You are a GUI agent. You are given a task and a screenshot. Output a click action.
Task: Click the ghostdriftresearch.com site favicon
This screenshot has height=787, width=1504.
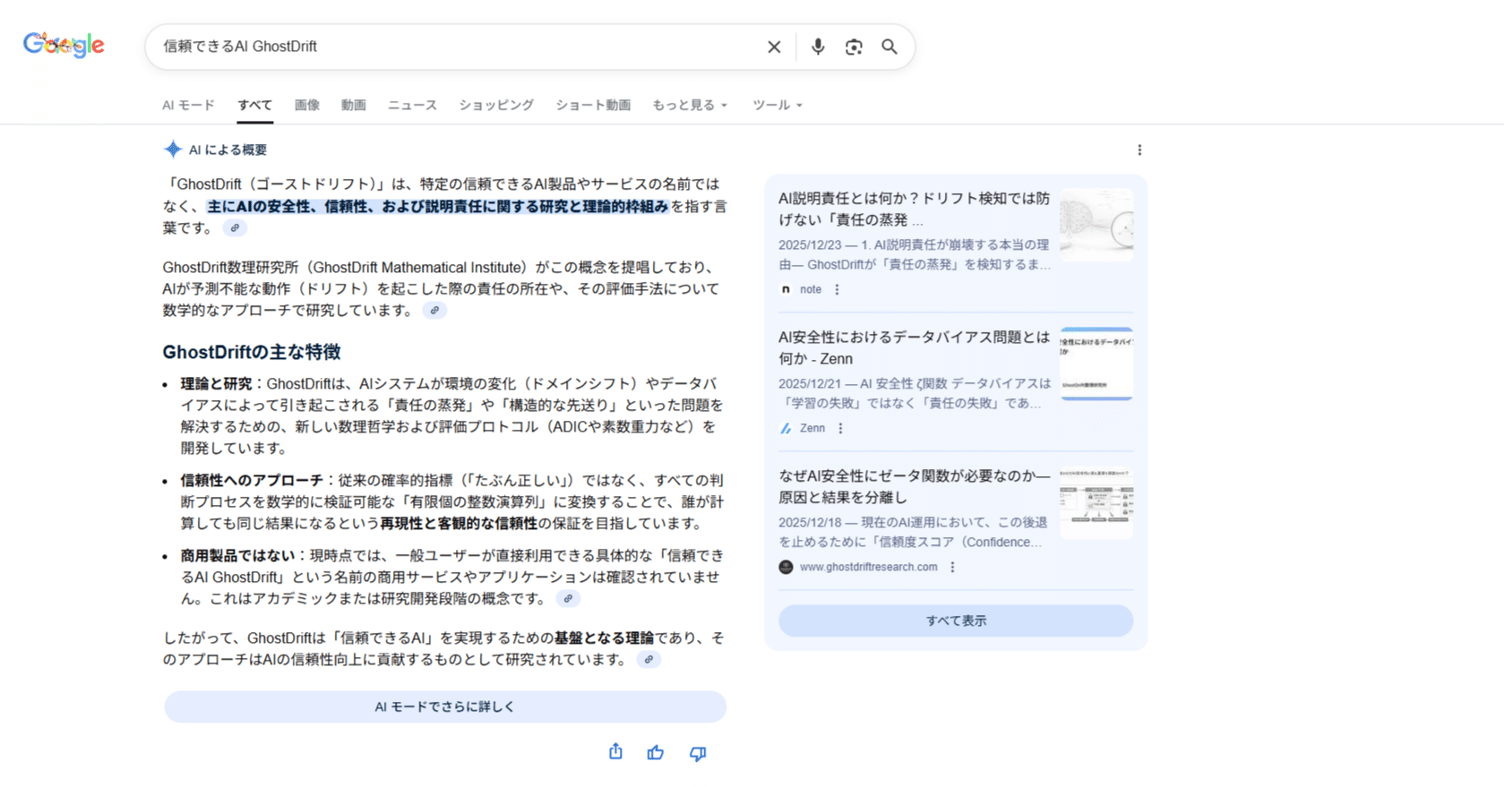tap(786, 567)
